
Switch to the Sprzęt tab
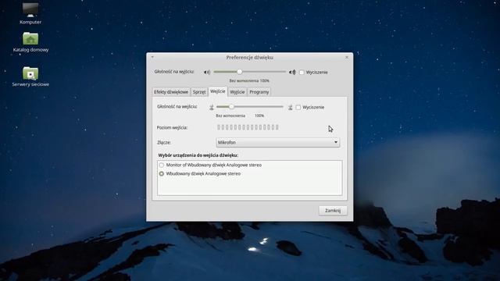coord(199,92)
